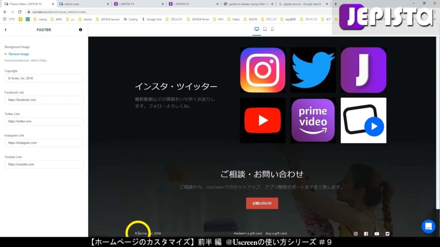The image size is (440, 247).
Task: Open the JEPISTA Prime bookmark folder
Action: 198,19
